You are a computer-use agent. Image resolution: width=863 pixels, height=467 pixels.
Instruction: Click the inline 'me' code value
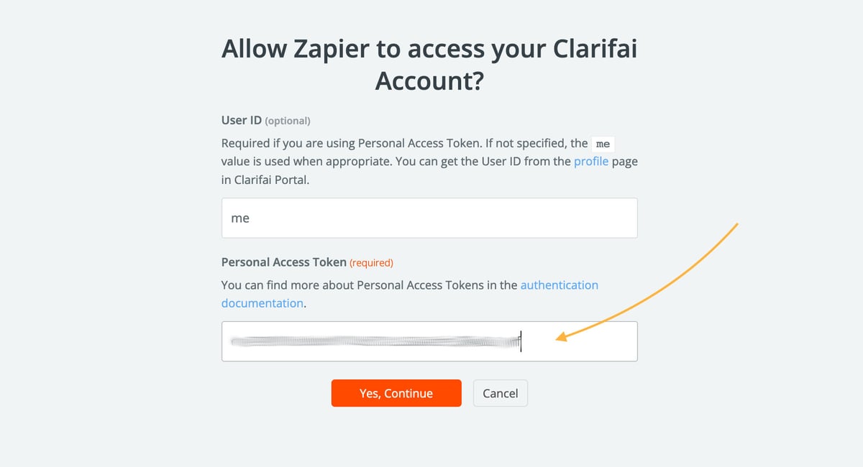click(x=603, y=144)
